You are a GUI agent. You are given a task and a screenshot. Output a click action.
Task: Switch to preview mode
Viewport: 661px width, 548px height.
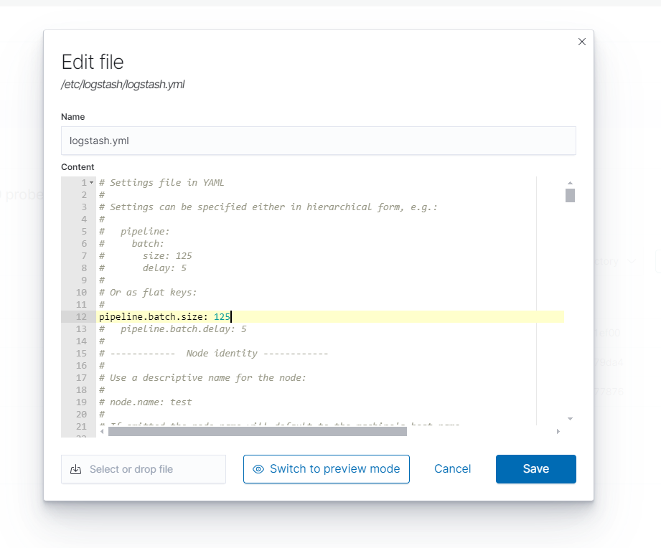(x=326, y=469)
